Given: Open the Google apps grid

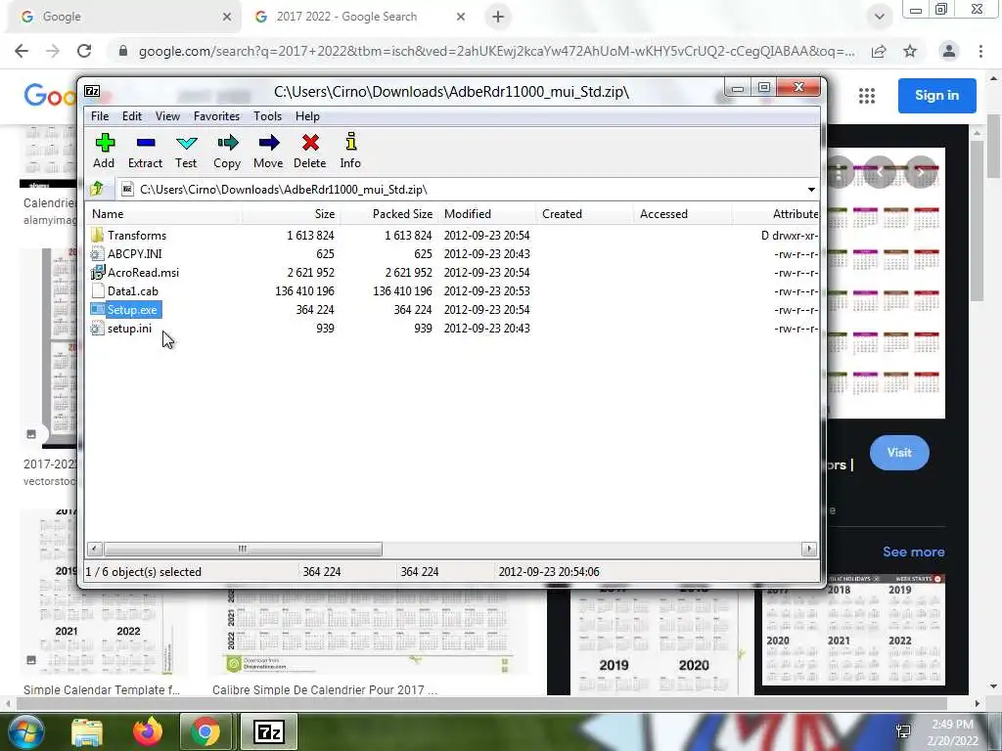Looking at the screenshot, I should (x=867, y=96).
